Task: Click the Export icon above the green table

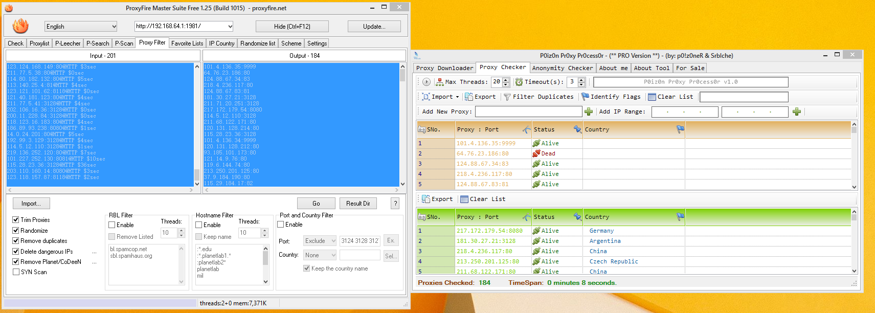Action: [425, 199]
